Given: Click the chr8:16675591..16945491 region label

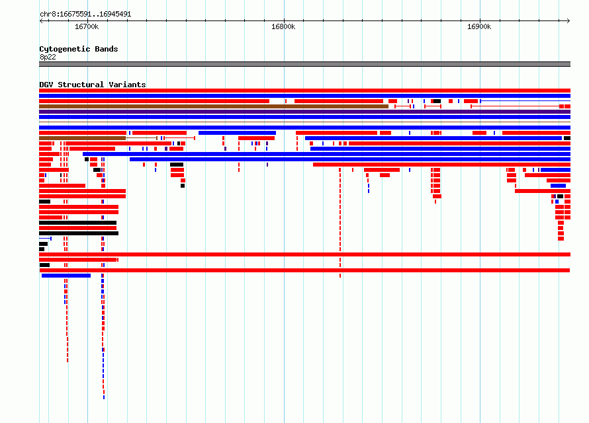Looking at the screenshot, I should pos(85,14).
